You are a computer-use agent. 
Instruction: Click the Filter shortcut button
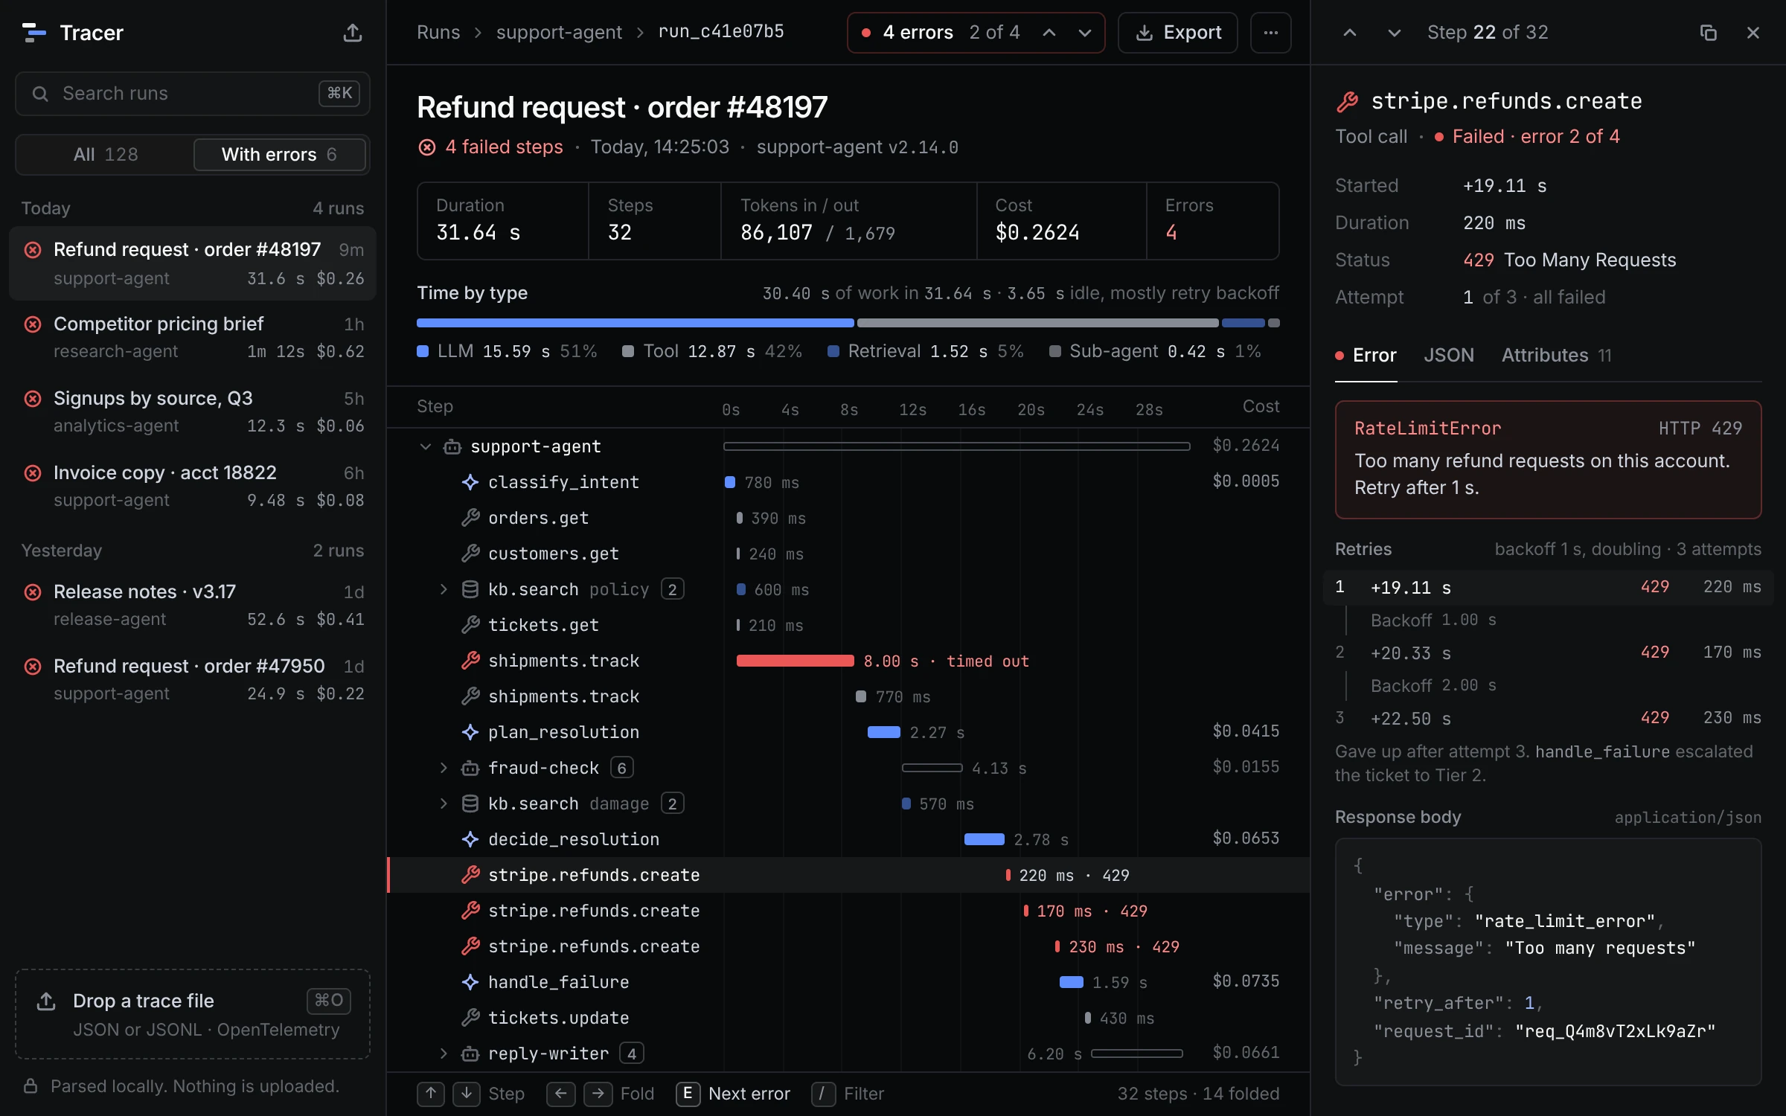point(848,1094)
